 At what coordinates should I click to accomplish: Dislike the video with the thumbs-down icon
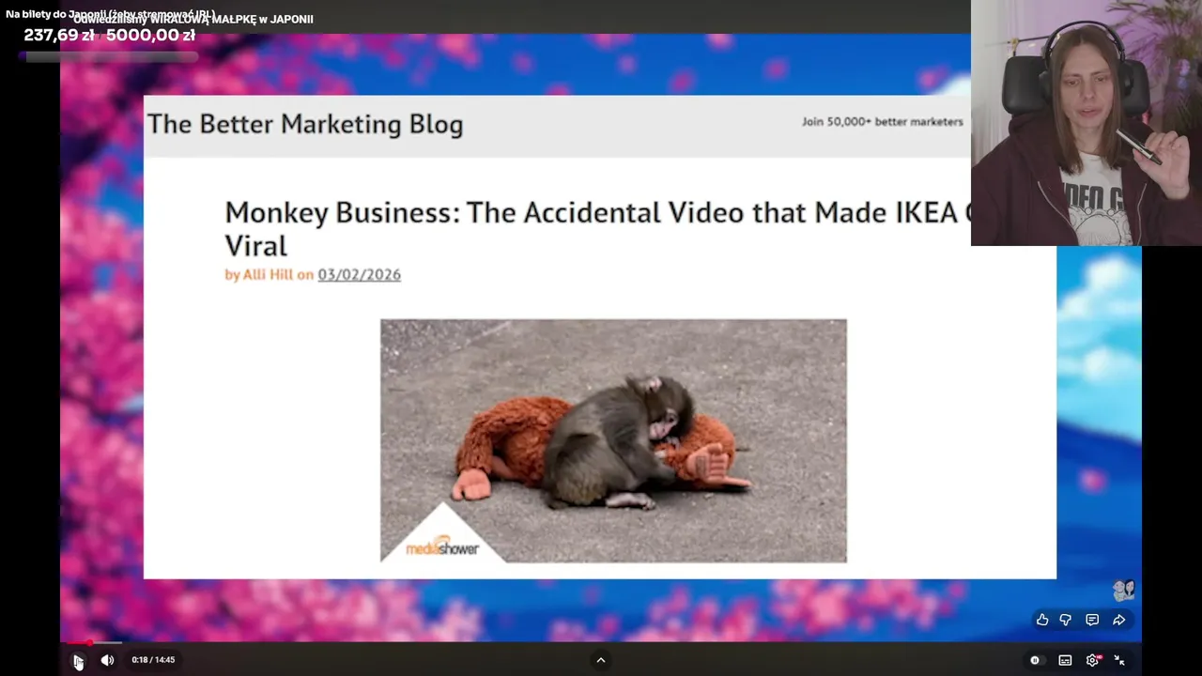click(1066, 620)
